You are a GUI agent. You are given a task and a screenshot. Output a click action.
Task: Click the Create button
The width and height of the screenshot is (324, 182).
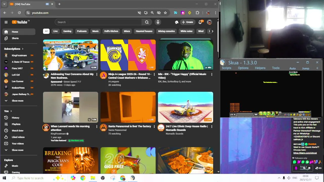188,22
